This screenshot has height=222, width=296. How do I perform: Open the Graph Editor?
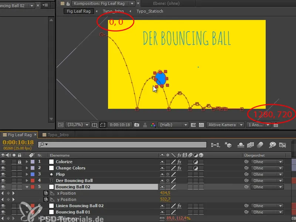point(282,144)
